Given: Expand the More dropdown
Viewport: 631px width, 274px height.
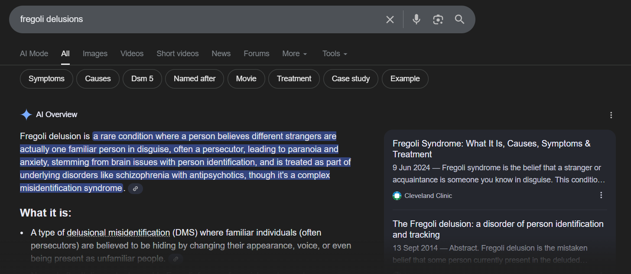Looking at the screenshot, I should pos(295,54).
